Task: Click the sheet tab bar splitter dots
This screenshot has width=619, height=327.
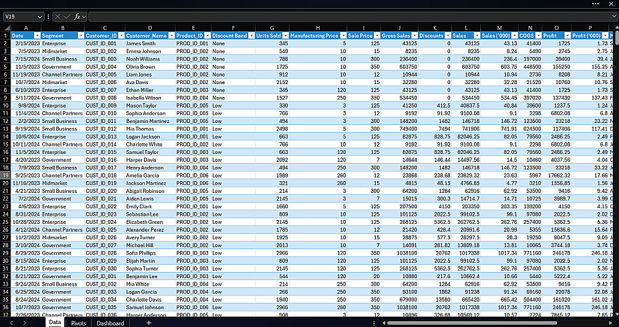Action: click(x=374, y=323)
